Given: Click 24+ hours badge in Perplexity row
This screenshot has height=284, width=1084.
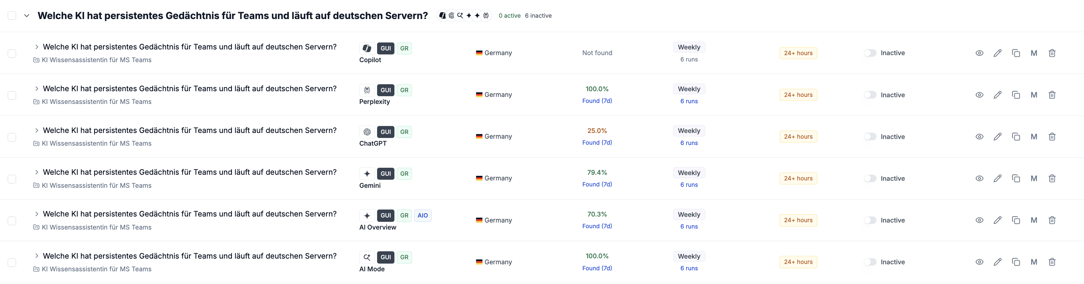Looking at the screenshot, I should (x=798, y=95).
